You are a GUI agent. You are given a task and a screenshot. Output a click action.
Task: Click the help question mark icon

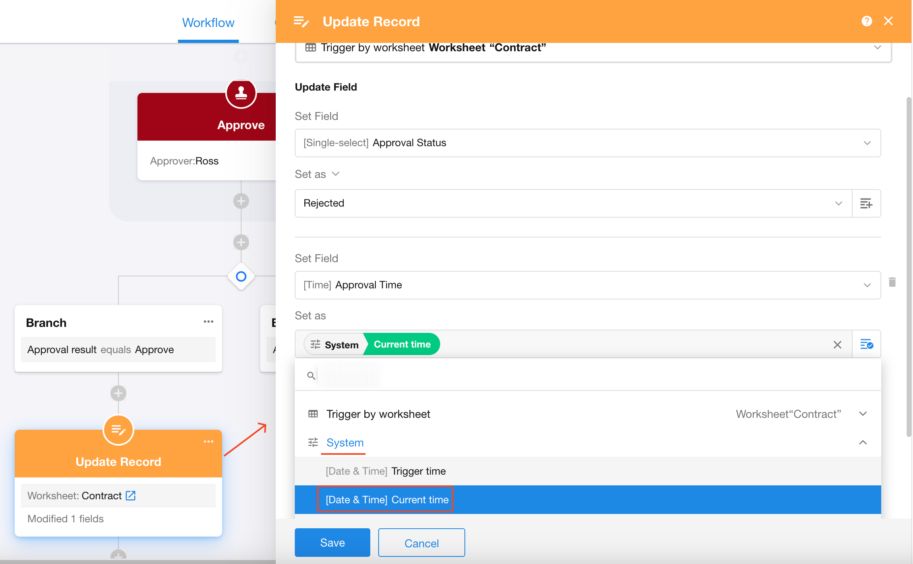point(867,21)
